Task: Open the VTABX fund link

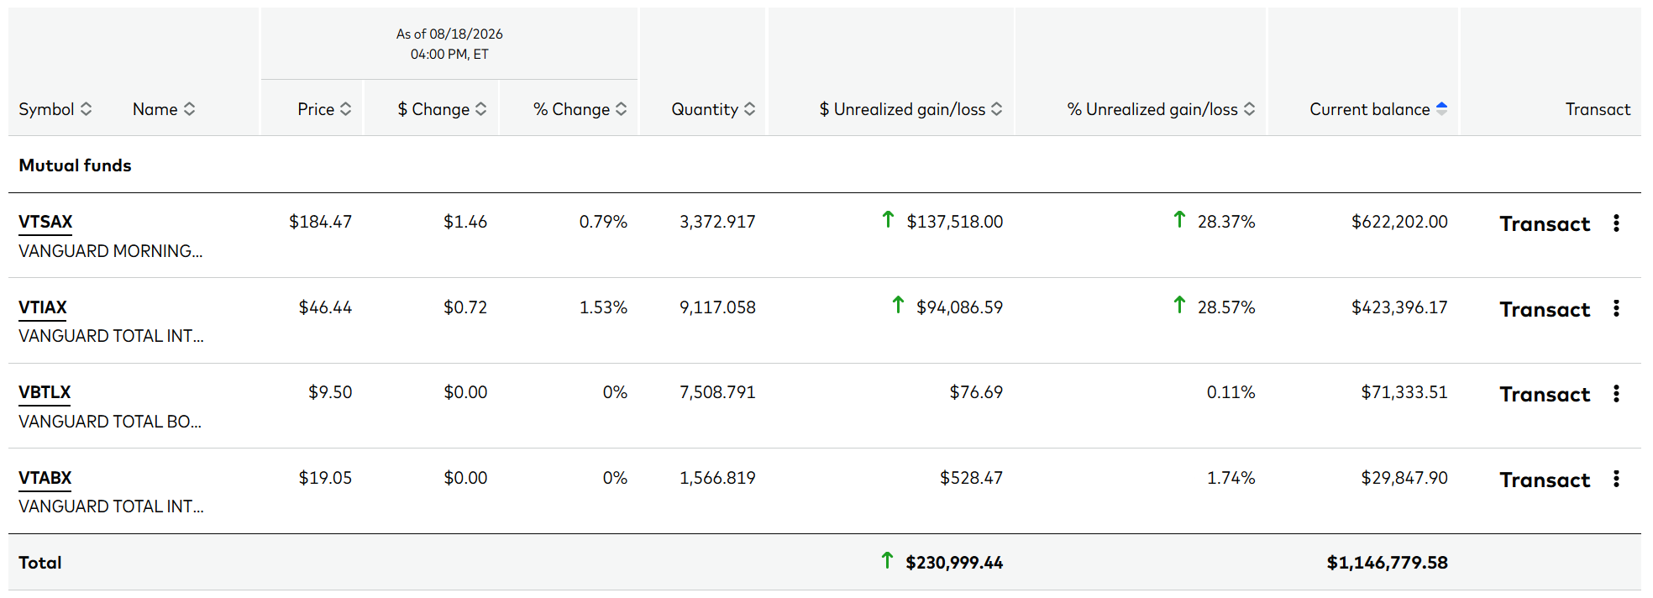Action: coord(45,478)
